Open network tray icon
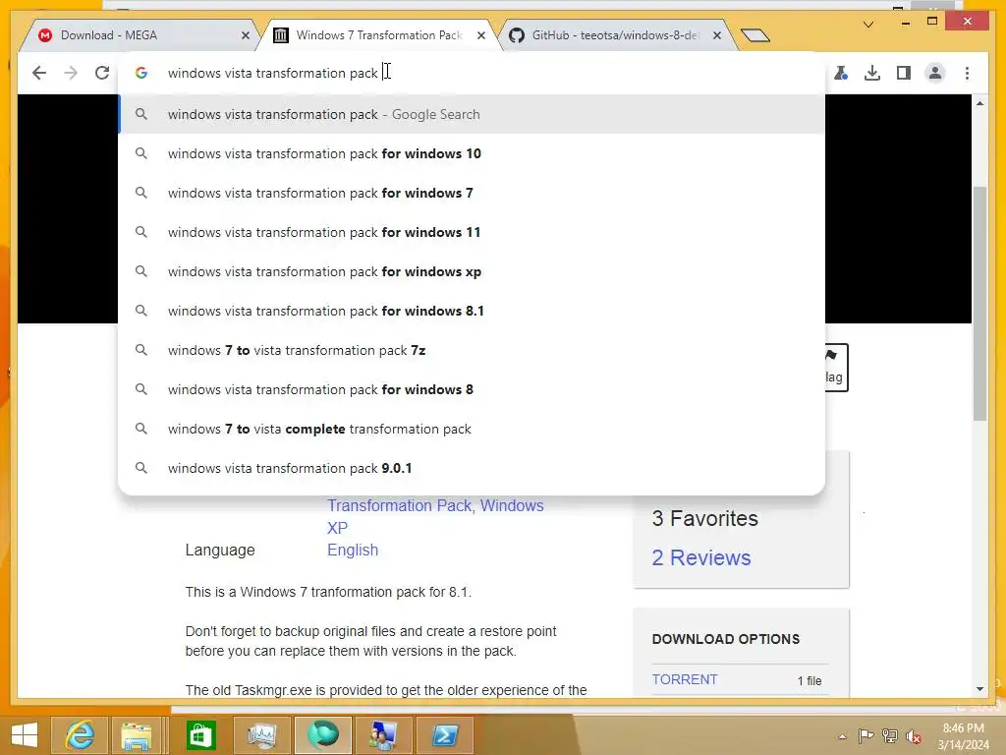1006x755 pixels. [890, 736]
